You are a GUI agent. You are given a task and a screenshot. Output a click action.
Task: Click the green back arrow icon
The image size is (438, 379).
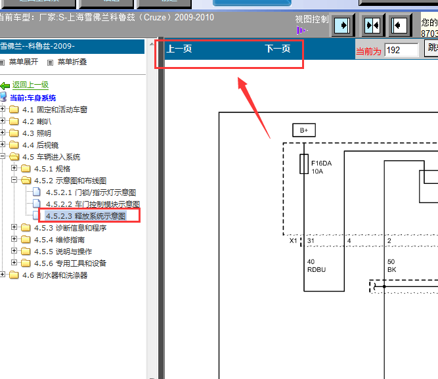tap(5, 85)
